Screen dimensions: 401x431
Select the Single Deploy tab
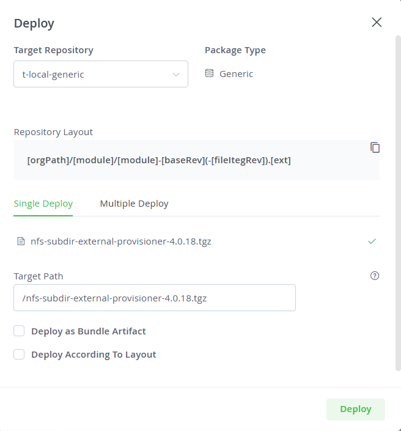pyautogui.click(x=43, y=204)
